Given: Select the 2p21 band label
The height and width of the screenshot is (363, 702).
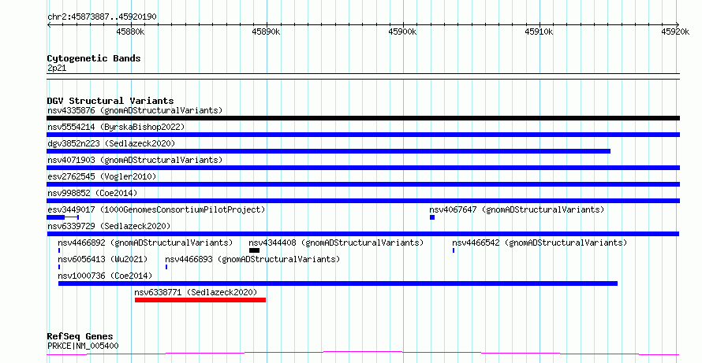Looking at the screenshot, I should tap(57, 68).
